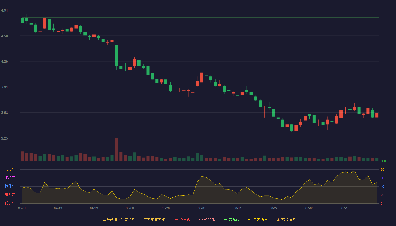Select the 03-31 date label
This screenshot has height=226, width=396.
coord(22,208)
